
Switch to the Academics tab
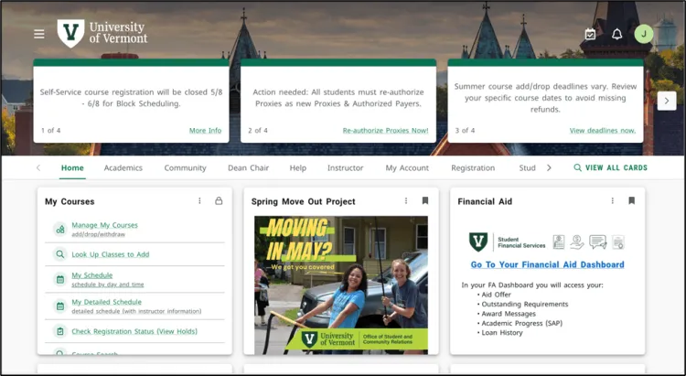(x=123, y=167)
